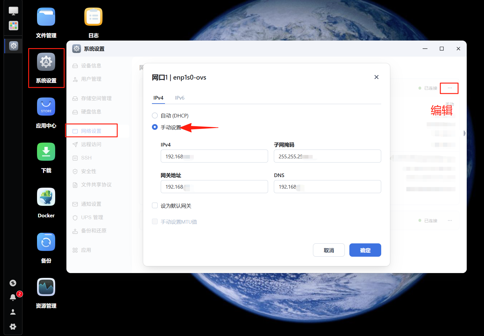
Task: Open the 备份 backup app icon
Action: [x=46, y=242]
